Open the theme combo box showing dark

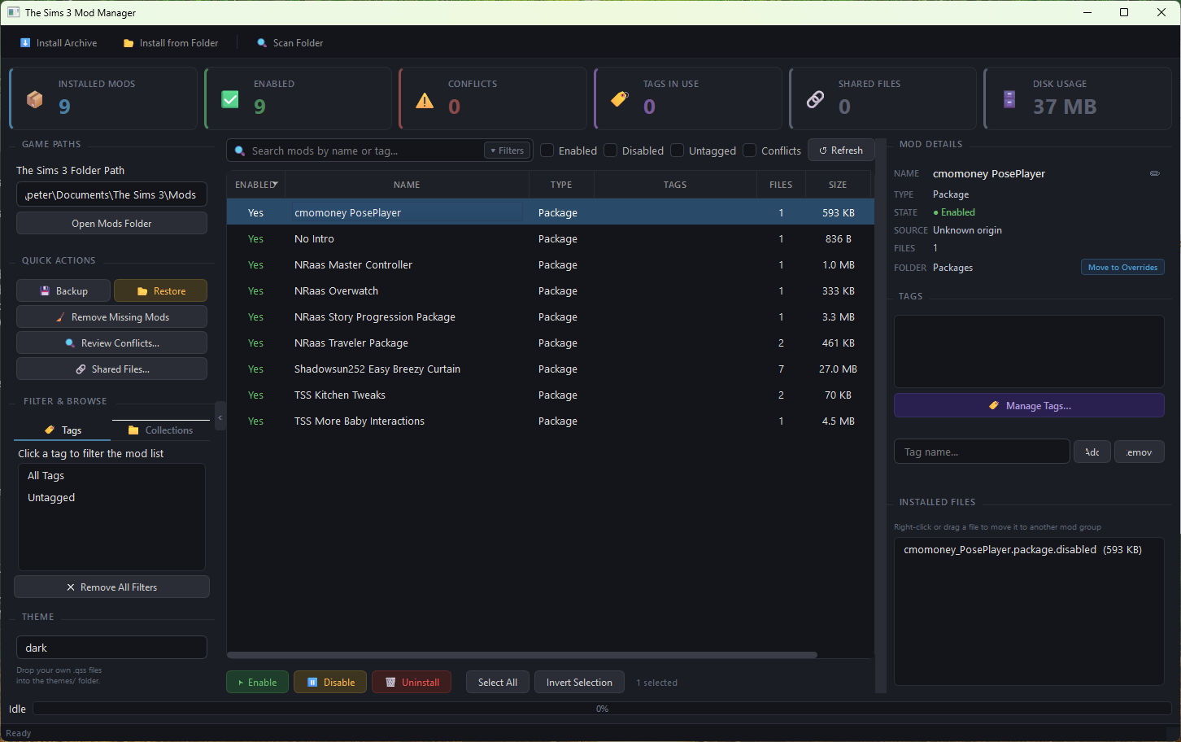tap(111, 648)
